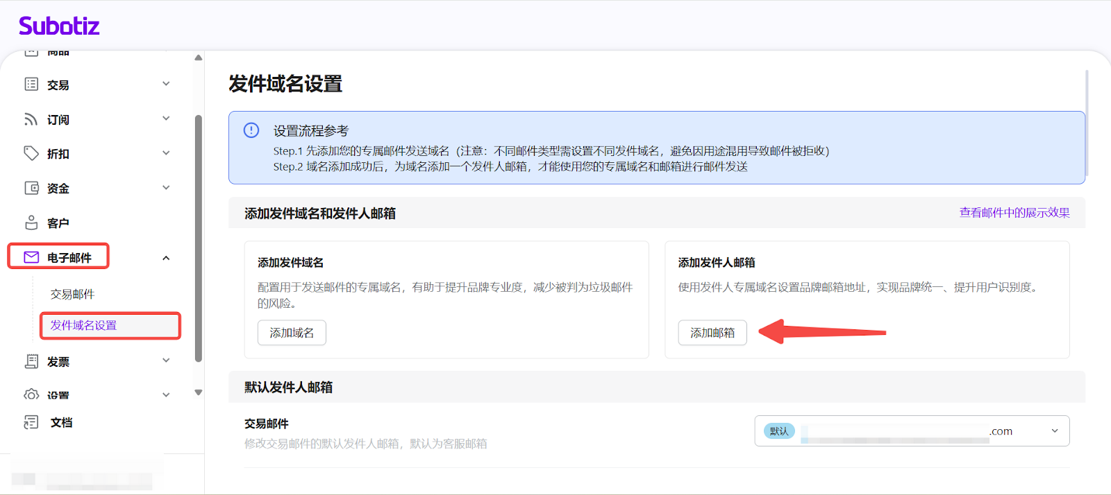The width and height of the screenshot is (1111, 495).
Task: Expand the 交易 menu chevron
Action: tap(166, 84)
